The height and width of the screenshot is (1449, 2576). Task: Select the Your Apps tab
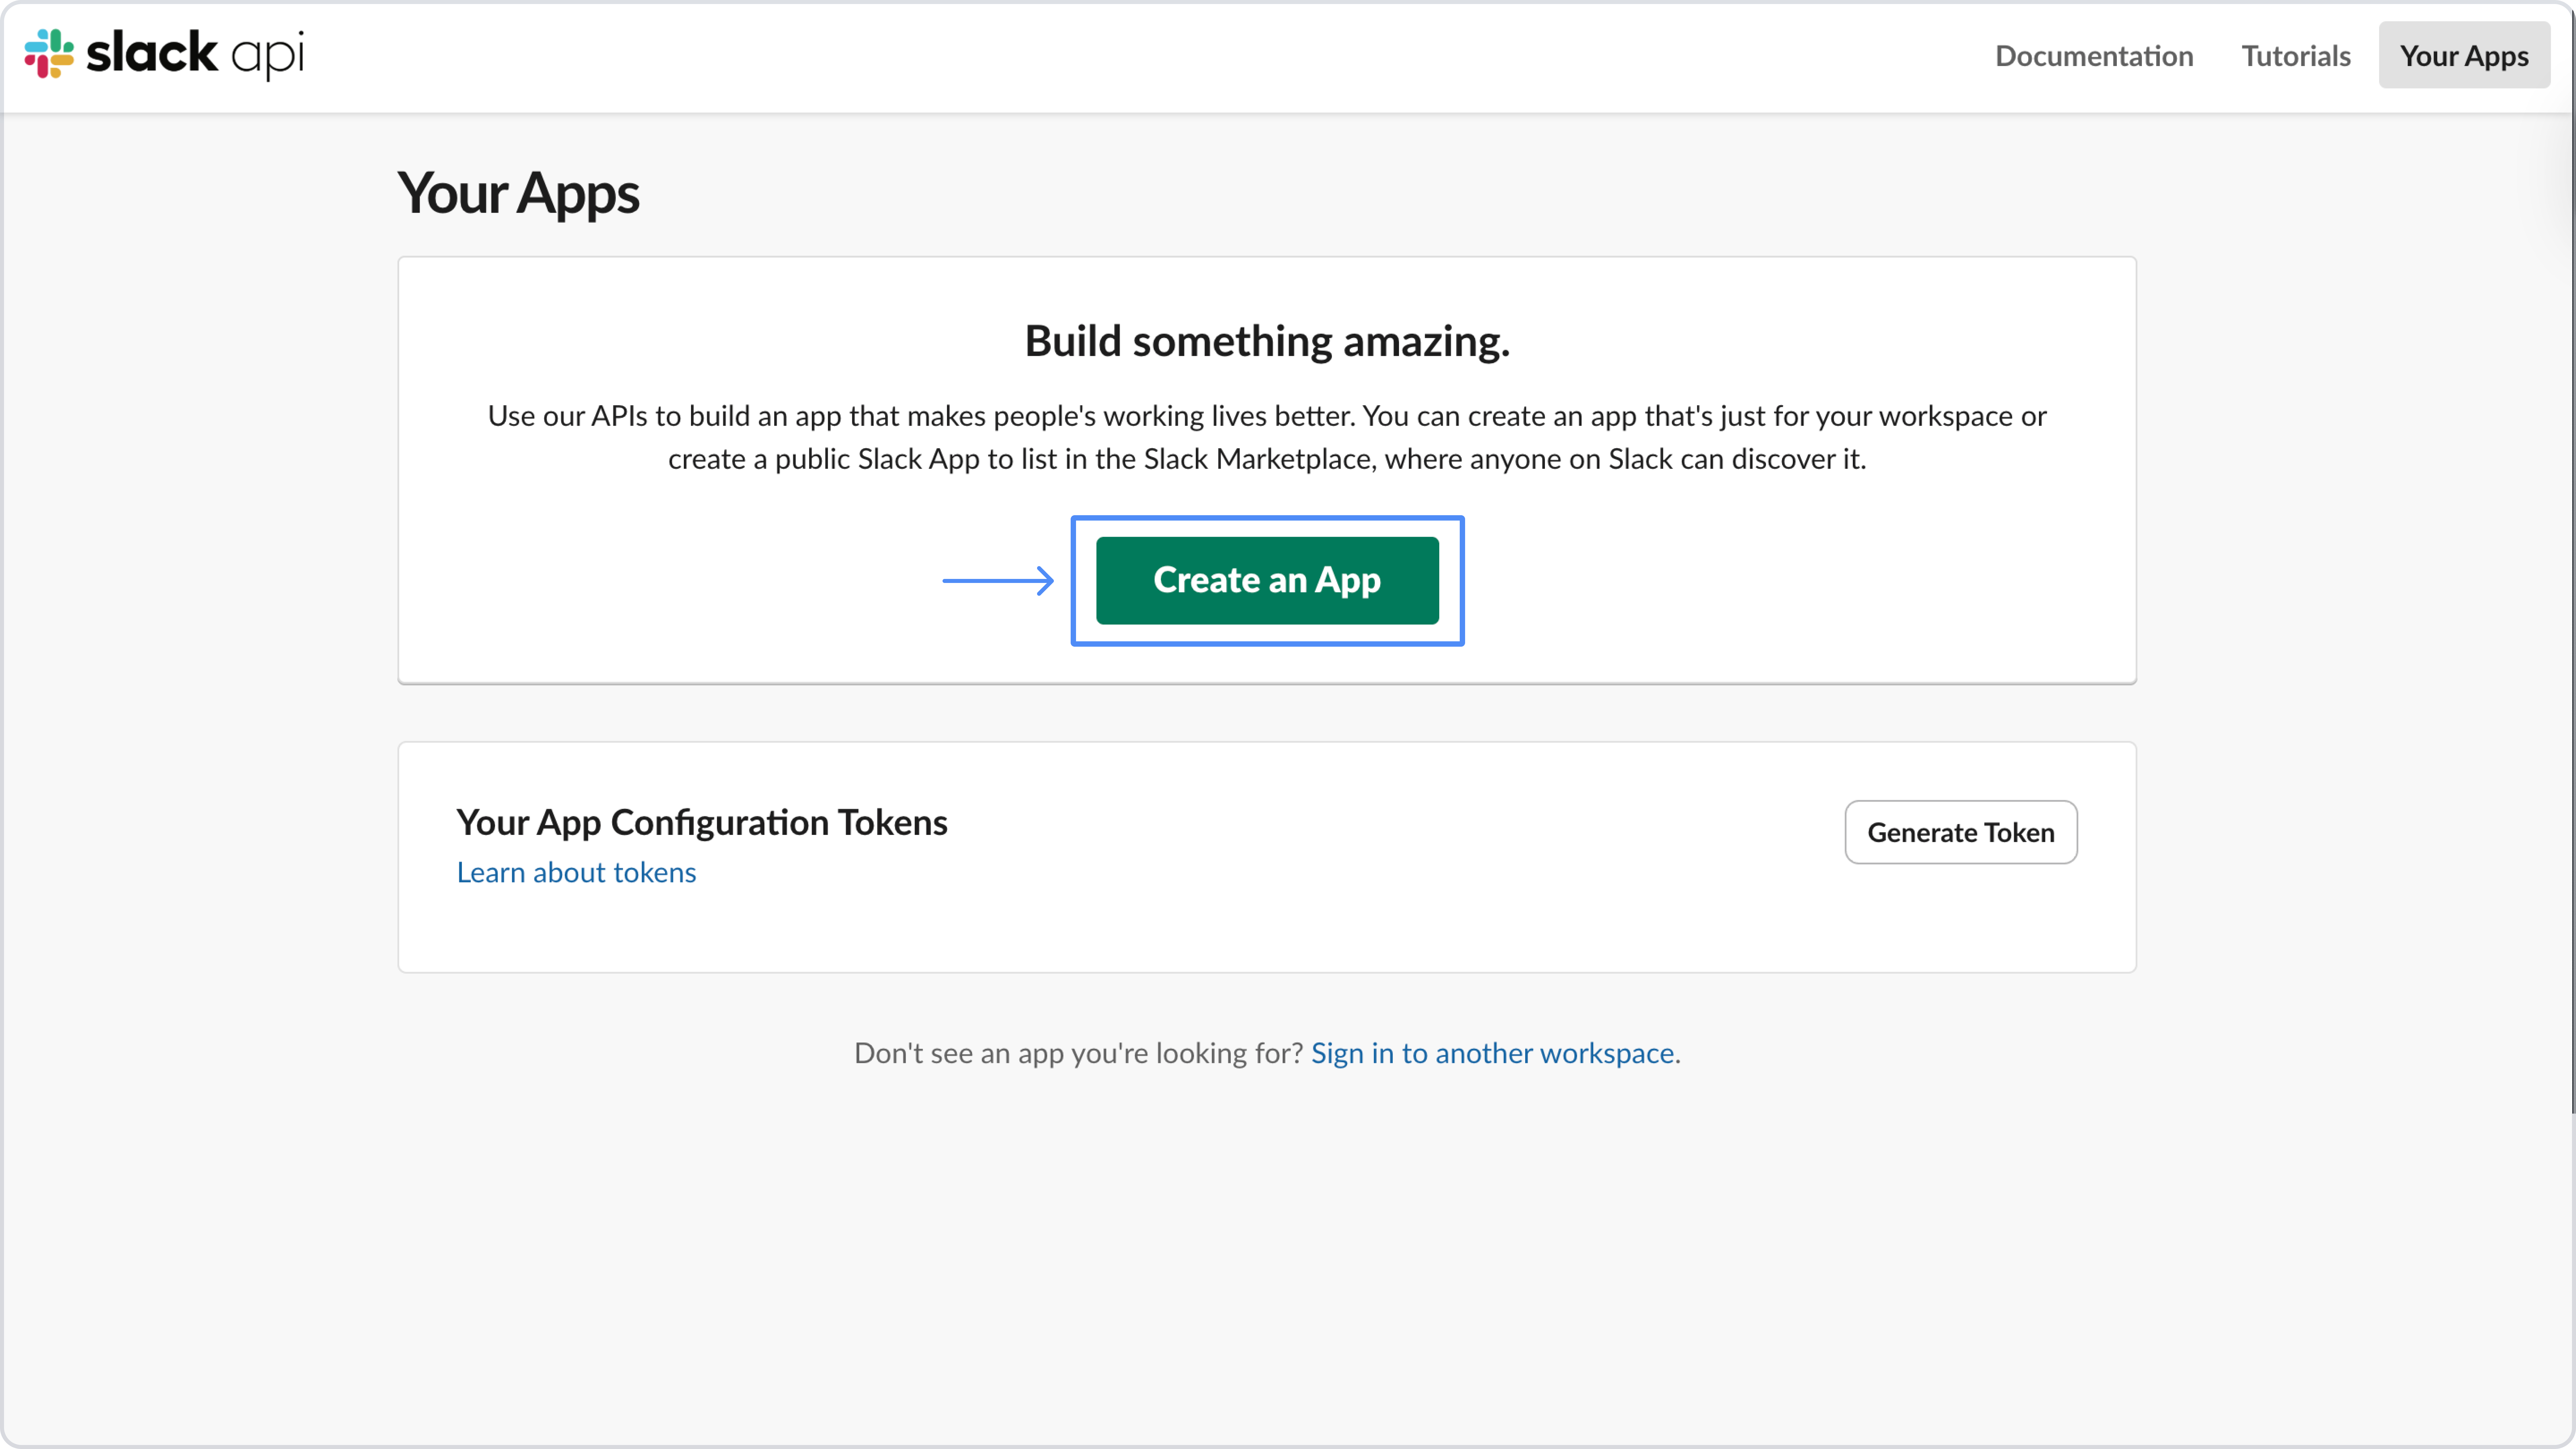point(2463,55)
